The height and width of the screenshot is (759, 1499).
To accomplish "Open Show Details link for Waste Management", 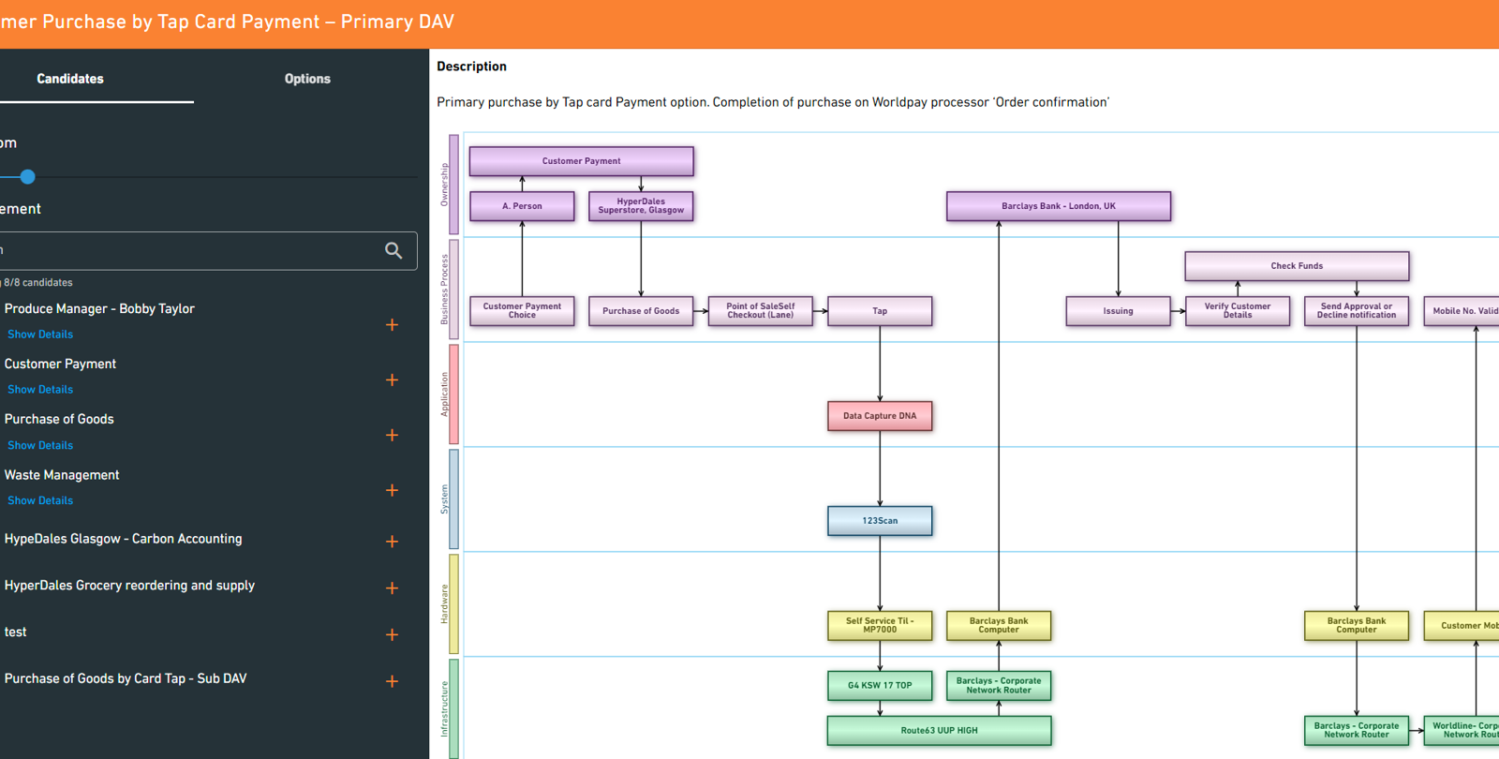I will (x=40, y=501).
